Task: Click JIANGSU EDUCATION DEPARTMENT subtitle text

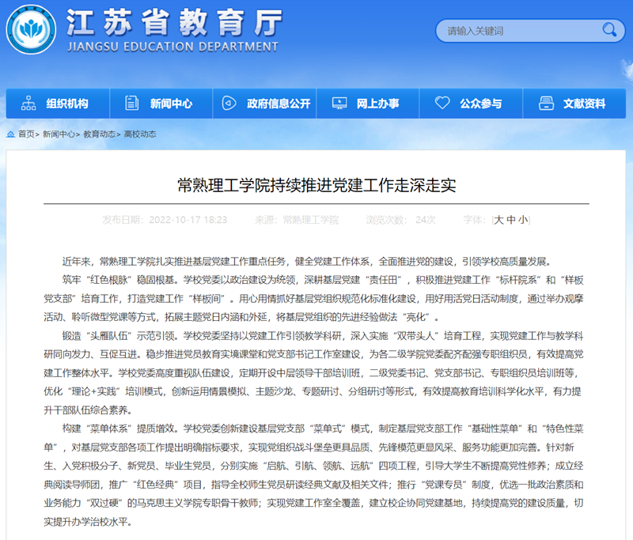Action: click(172, 47)
